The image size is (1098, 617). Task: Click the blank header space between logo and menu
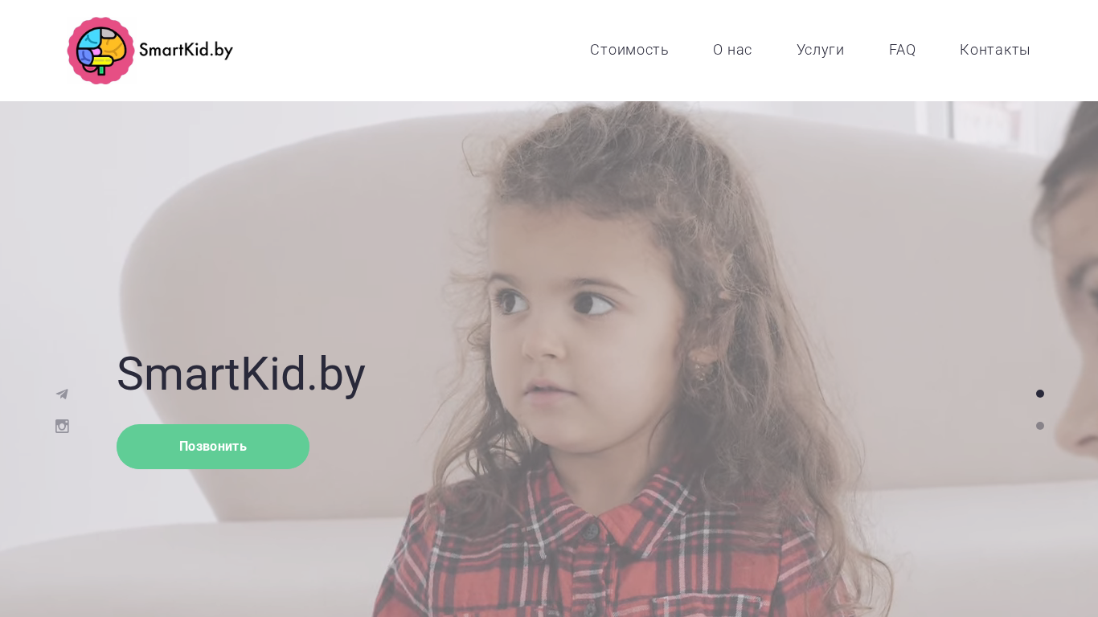(x=410, y=51)
